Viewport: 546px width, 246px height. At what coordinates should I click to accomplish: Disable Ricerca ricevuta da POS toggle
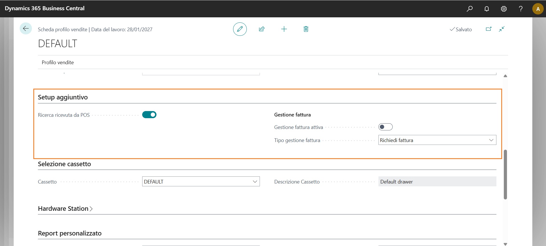click(x=149, y=115)
